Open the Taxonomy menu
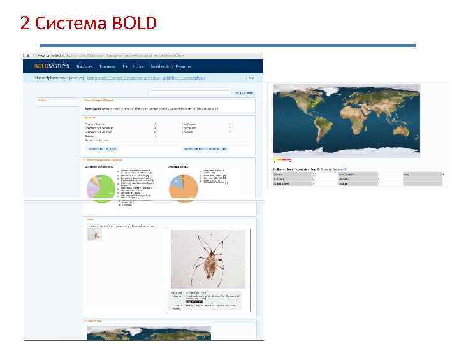This screenshot has height=344, width=459. tap(108, 66)
